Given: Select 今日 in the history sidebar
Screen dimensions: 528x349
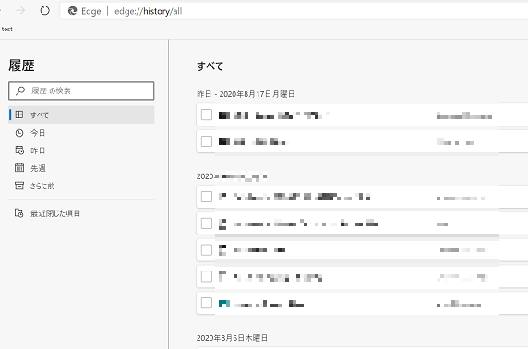Looking at the screenshot, I should point(81,133).
